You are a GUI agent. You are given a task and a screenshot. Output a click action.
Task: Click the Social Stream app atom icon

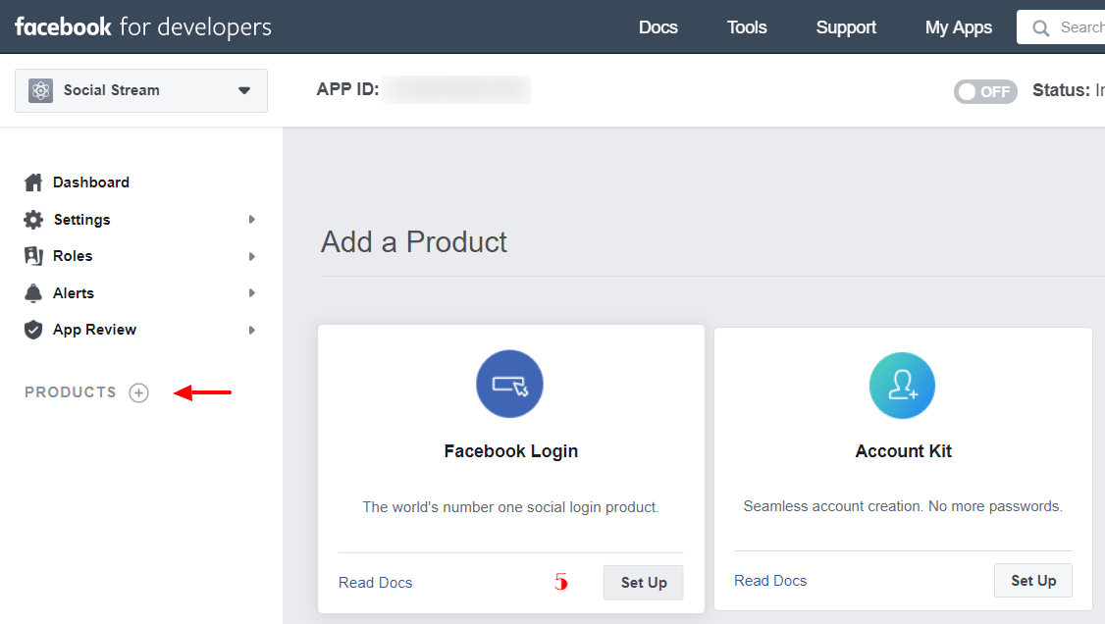coord(41,90)
